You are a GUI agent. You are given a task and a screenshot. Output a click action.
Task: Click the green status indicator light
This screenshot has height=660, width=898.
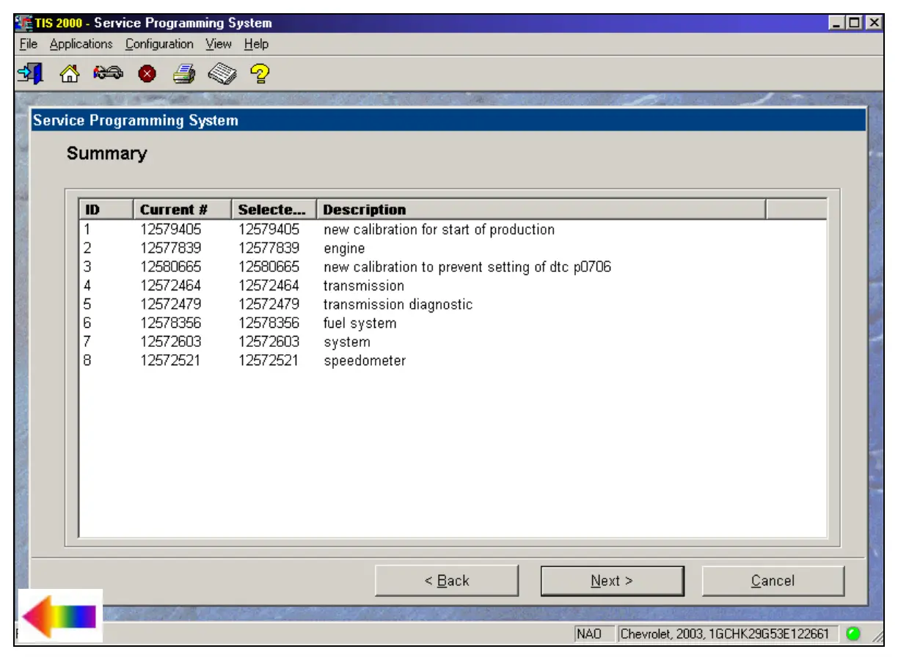click(853, 634)
